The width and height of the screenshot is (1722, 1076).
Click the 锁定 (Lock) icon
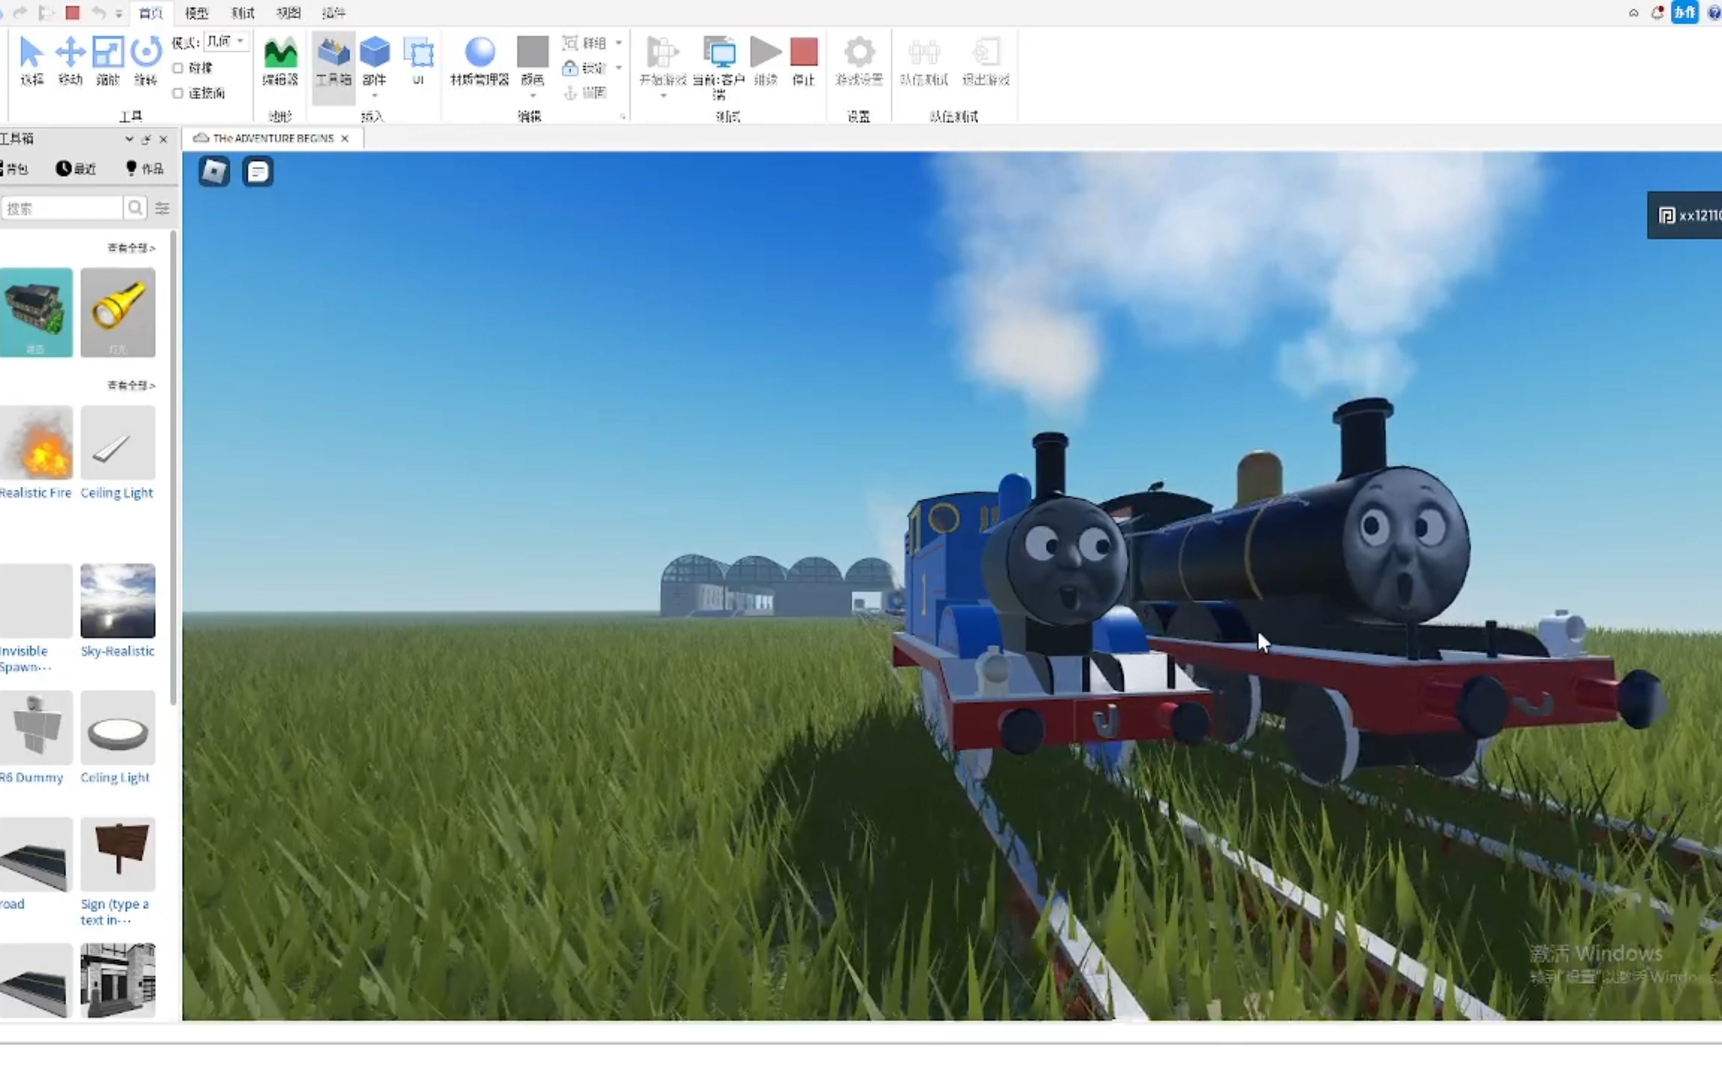tap(570, 68)
